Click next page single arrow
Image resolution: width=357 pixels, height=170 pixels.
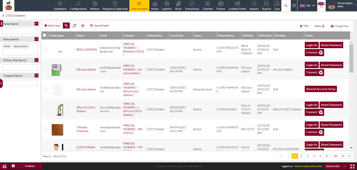tap(327, 156)
